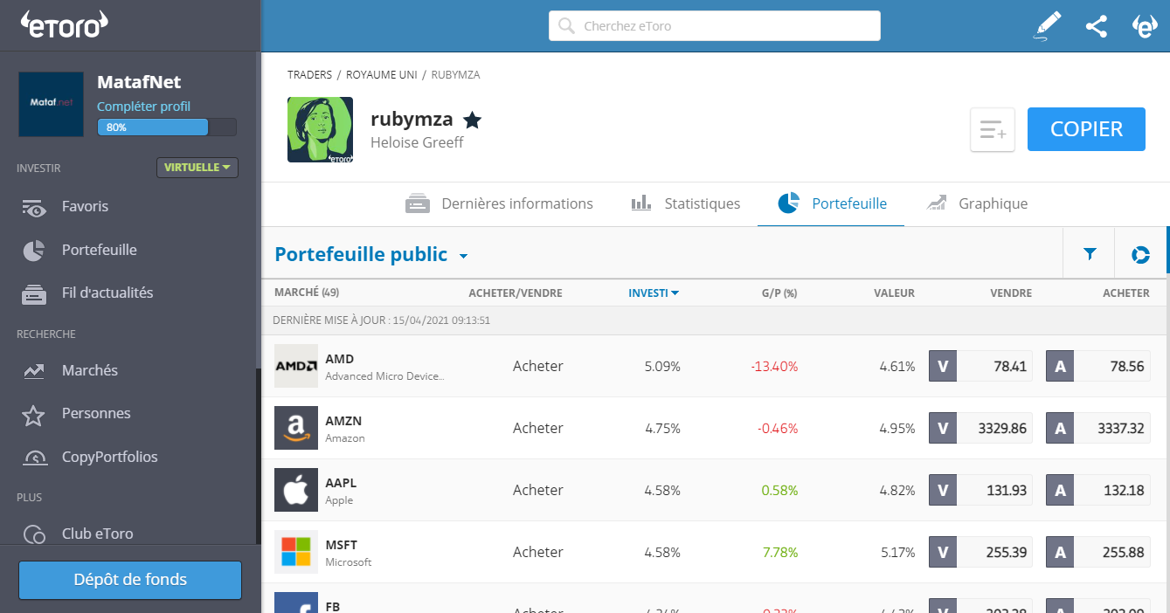Screen dimensions: 1170x613
Task: Click the Club eToro icon
Action: (34, 534)
